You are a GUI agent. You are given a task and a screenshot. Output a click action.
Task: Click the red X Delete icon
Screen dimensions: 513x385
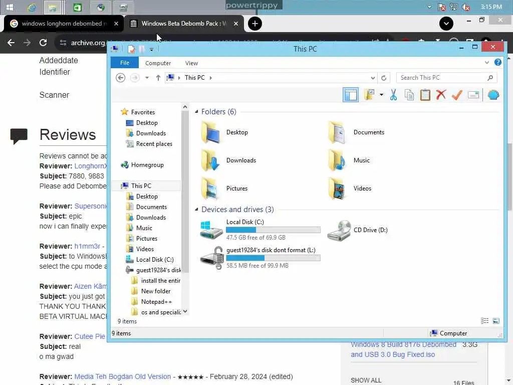441,95
